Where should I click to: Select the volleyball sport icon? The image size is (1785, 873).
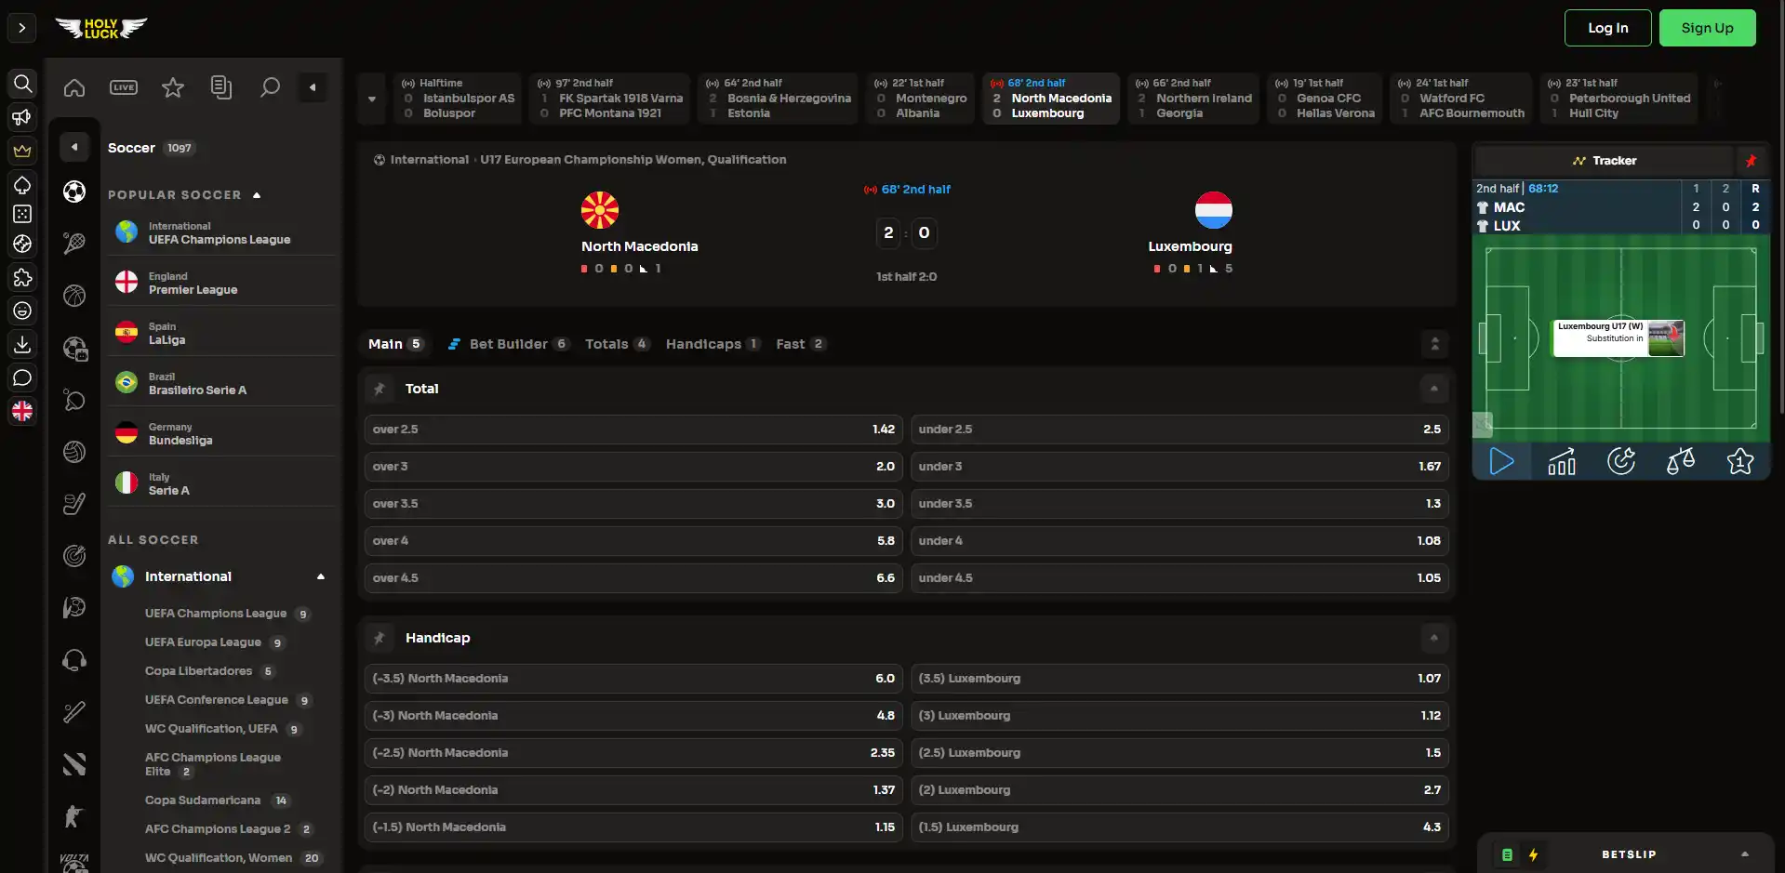(x=74, y=452)
